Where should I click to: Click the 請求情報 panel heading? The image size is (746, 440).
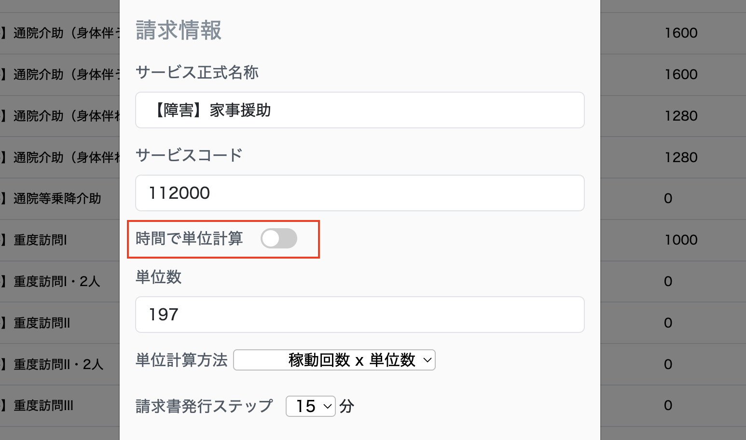tap(179, 30)
